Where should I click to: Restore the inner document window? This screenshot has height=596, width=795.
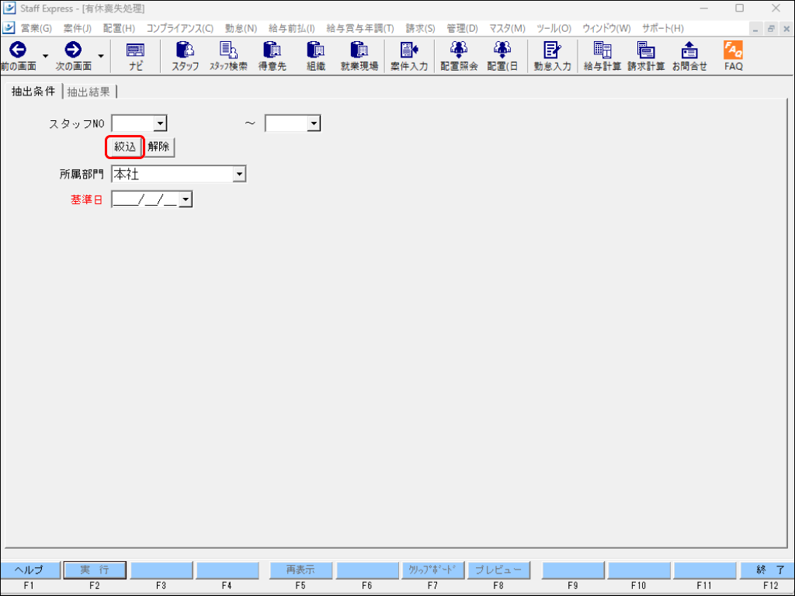tap(771, 29)
